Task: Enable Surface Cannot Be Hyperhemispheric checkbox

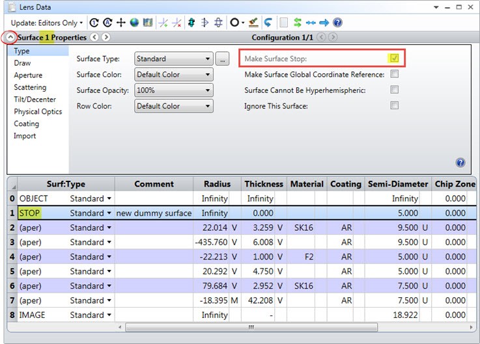Action: tap(394, 90)
